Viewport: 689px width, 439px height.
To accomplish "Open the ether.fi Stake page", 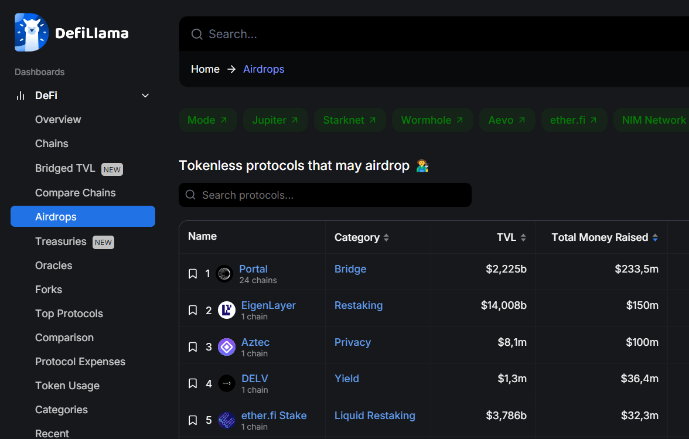I will click(x=274, y=416).
